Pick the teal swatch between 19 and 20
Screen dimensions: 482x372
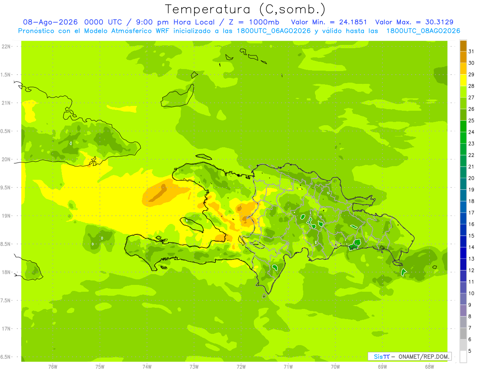tap(463, 184)
